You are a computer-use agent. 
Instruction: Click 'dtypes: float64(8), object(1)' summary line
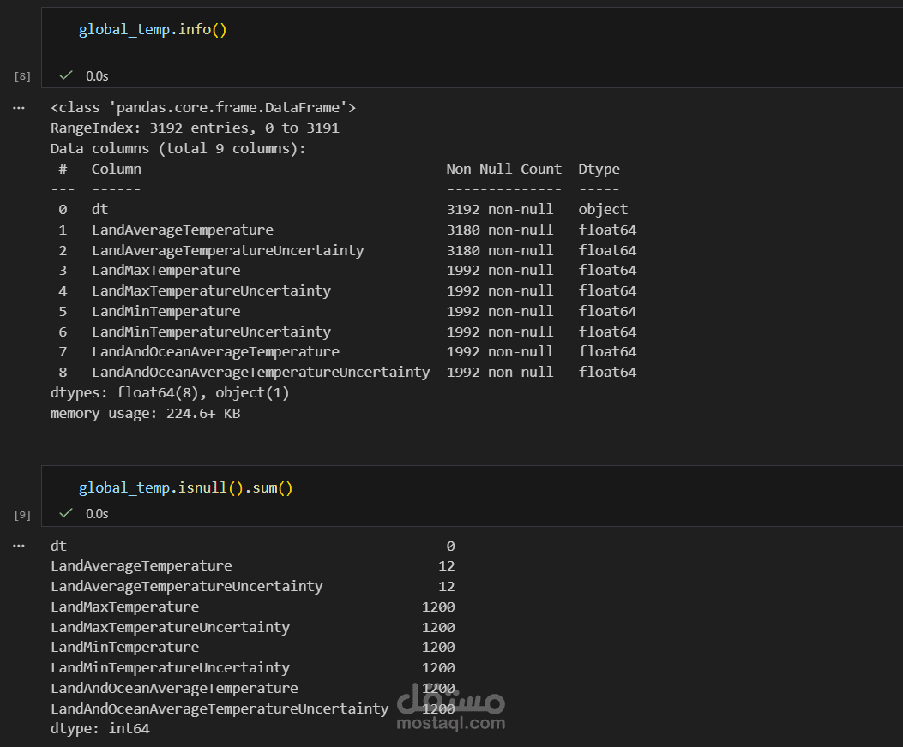pyautogui.click(x=170, y=393)
